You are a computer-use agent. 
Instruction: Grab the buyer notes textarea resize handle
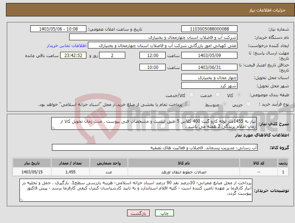point(22,200)
